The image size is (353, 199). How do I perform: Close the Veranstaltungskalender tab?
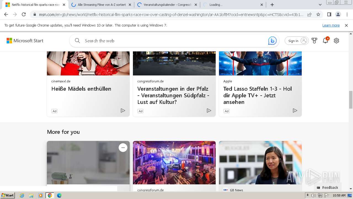click(196, 5)
